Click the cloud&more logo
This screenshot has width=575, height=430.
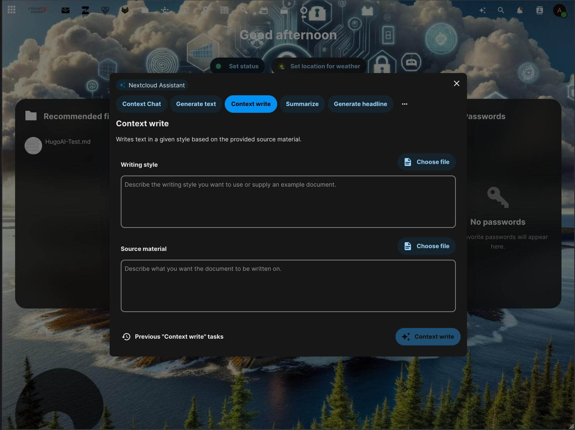[38, 10]
